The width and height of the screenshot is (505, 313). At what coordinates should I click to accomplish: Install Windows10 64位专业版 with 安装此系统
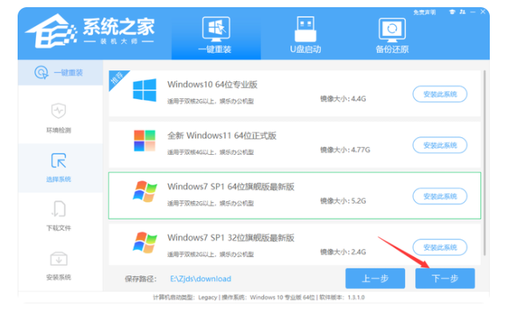pos(440,94)
